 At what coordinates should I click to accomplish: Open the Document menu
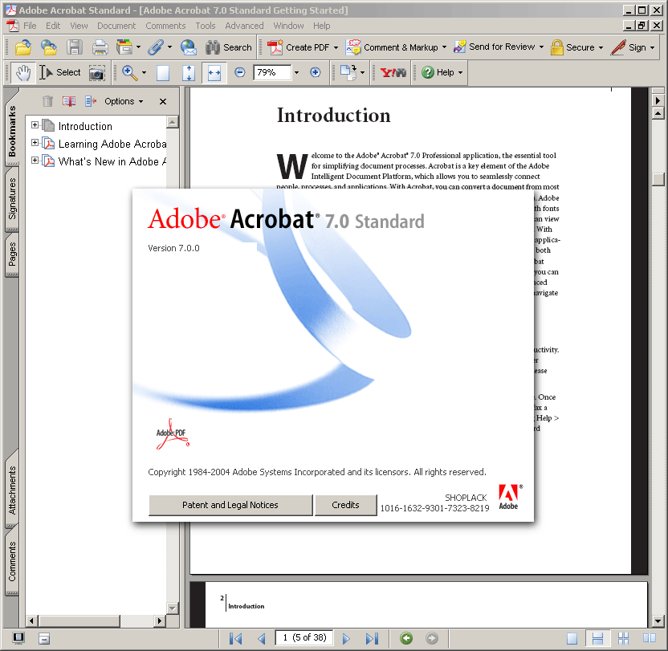pos(116,26)
